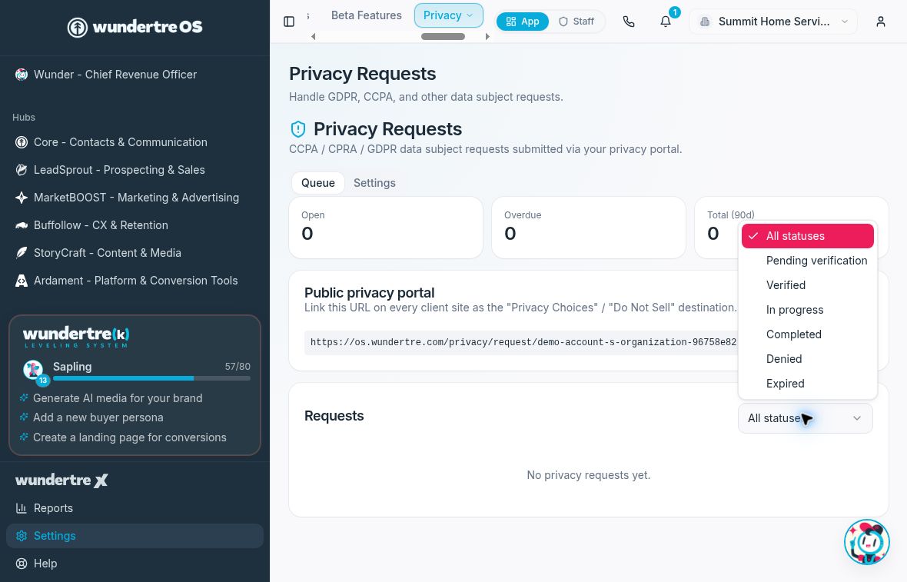Click the No privacy requests yet message
This screenshot has width=907, height=582.
point(588,476)
